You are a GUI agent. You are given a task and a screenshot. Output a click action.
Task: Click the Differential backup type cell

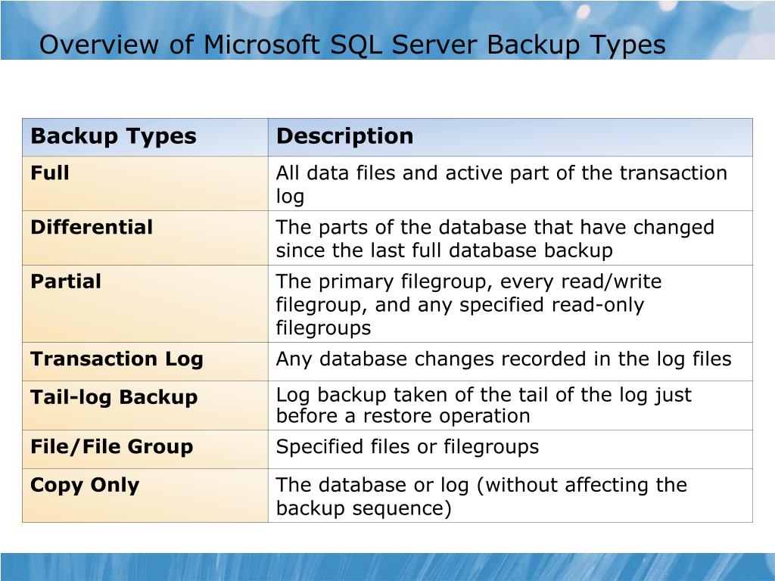(145, 238)
